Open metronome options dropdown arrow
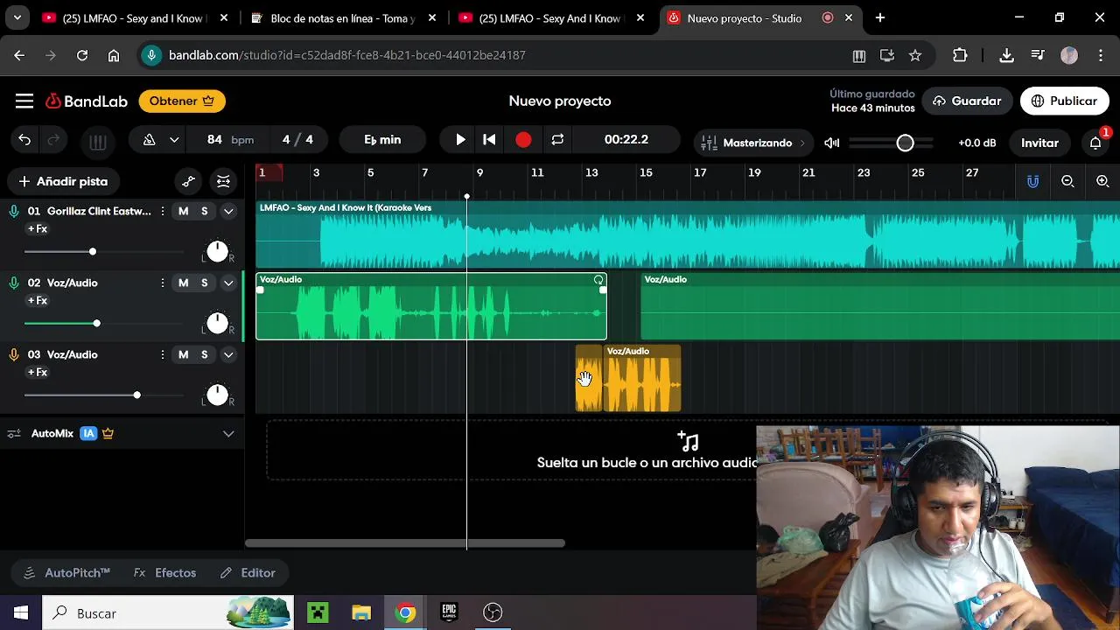Screen dimensions: 1120x630 point(174,140)
